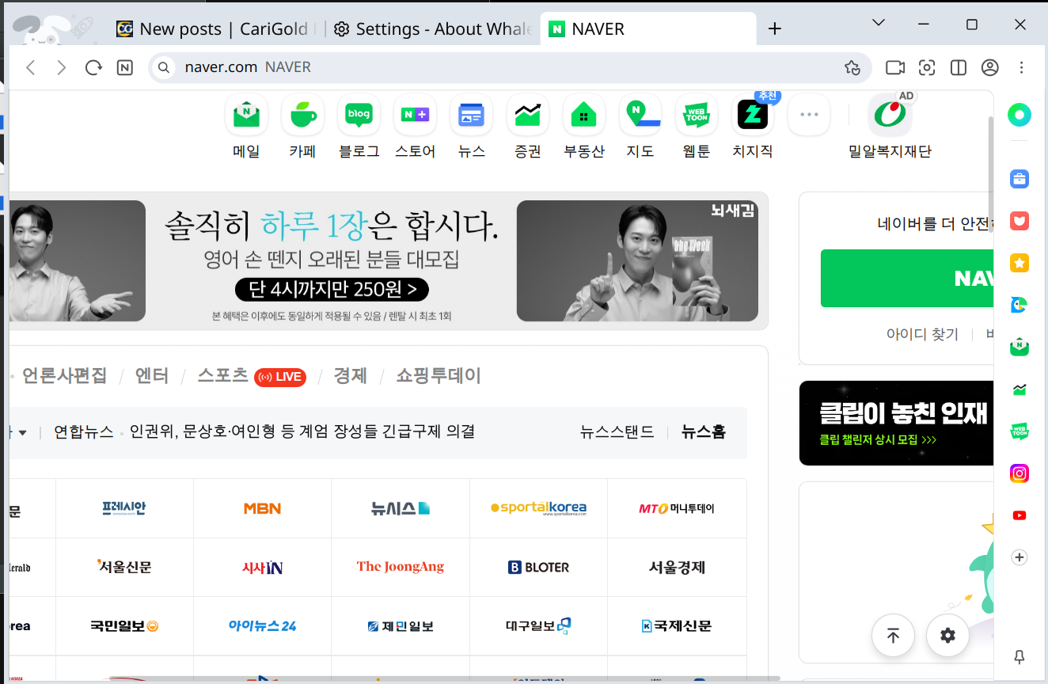
Task: Open the 증권 (Stocks) shortcut icon
Action: (x=527, y=116)
